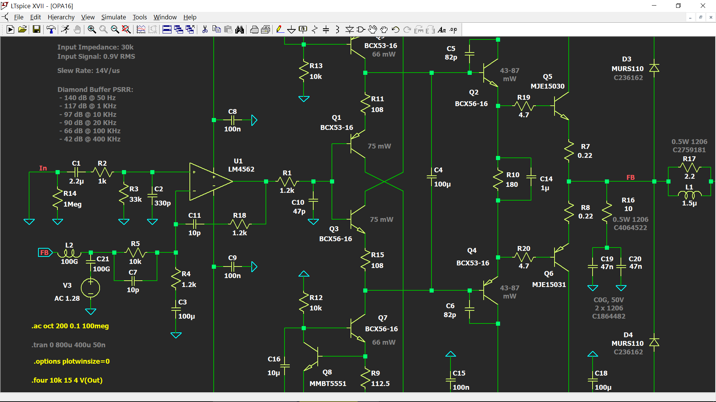This screenshot has height=402, width=716.
Task: Draw wire with the pencil icon
Action: click(x=280, y=29)
